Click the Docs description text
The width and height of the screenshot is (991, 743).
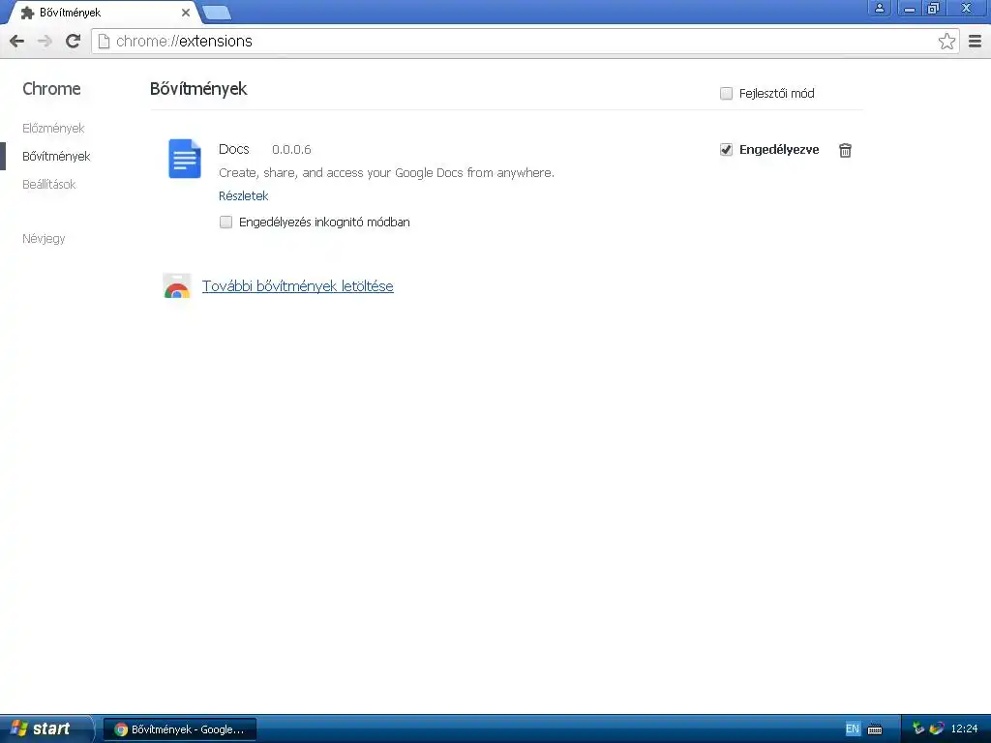click(386, 172)
